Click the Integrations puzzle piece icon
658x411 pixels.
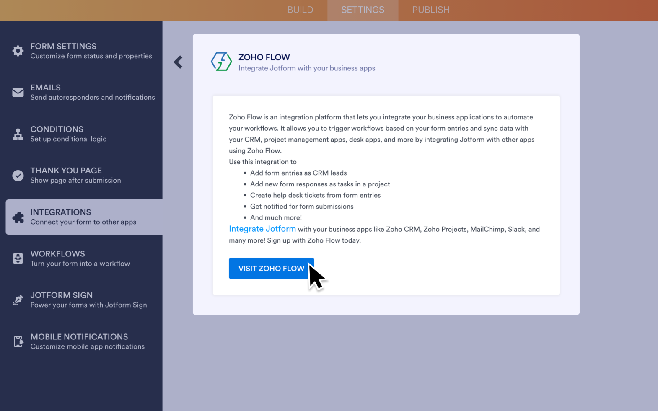point(18,217)
